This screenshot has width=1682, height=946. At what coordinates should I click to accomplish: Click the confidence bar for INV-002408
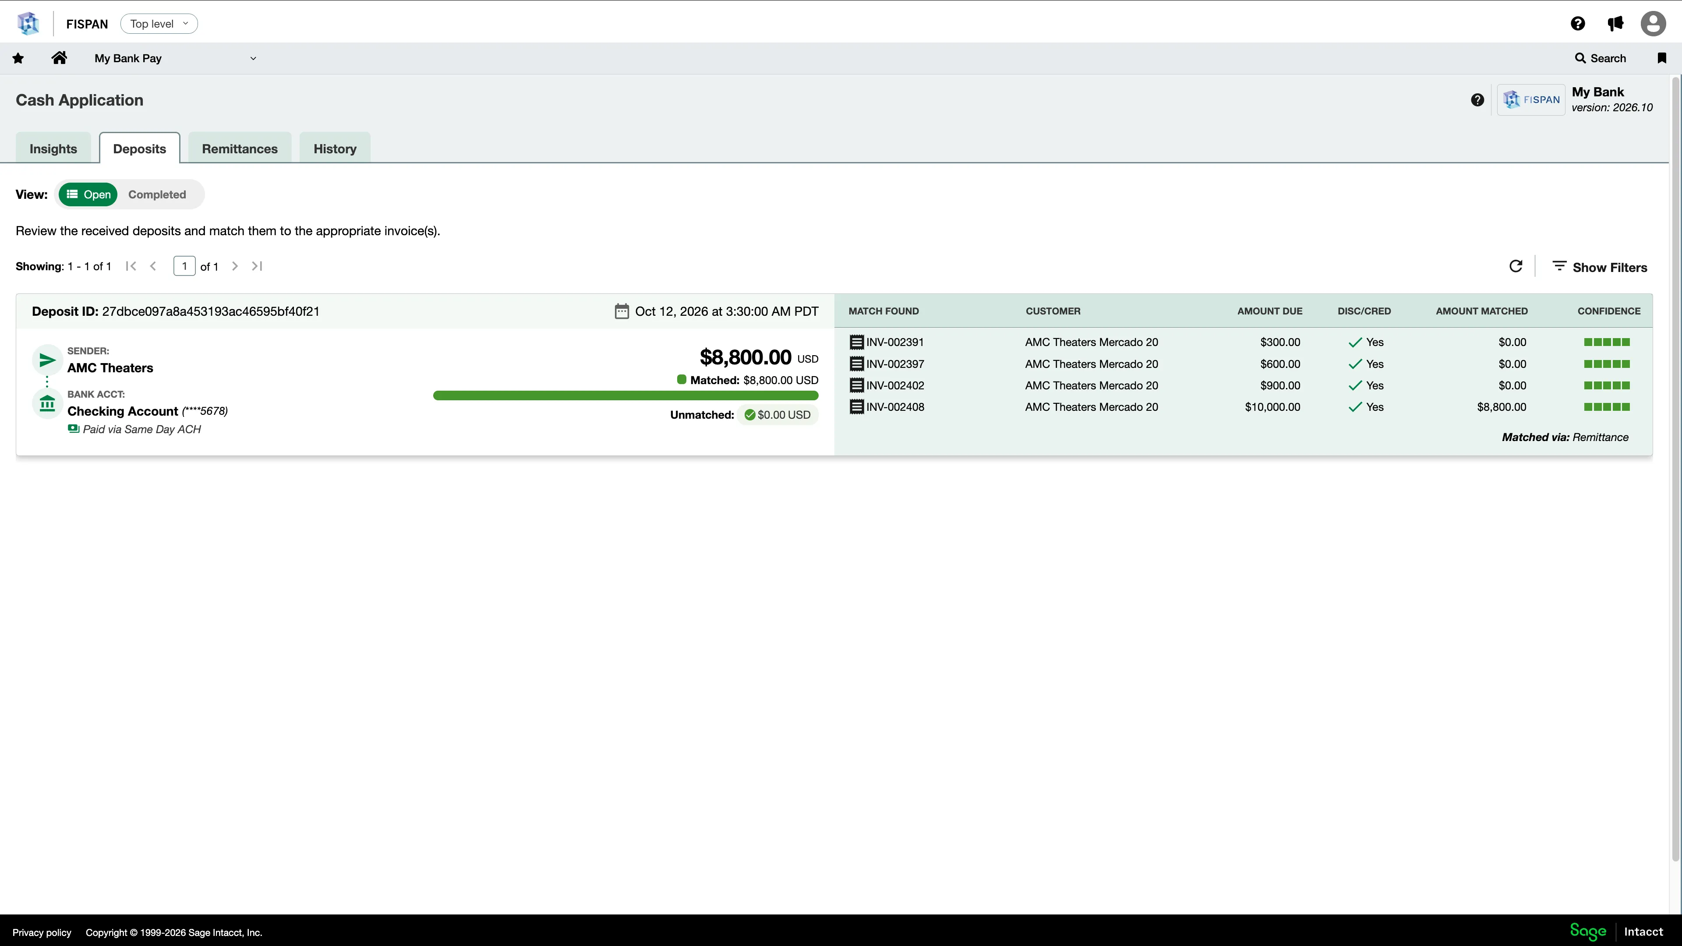pos(1607,407)
